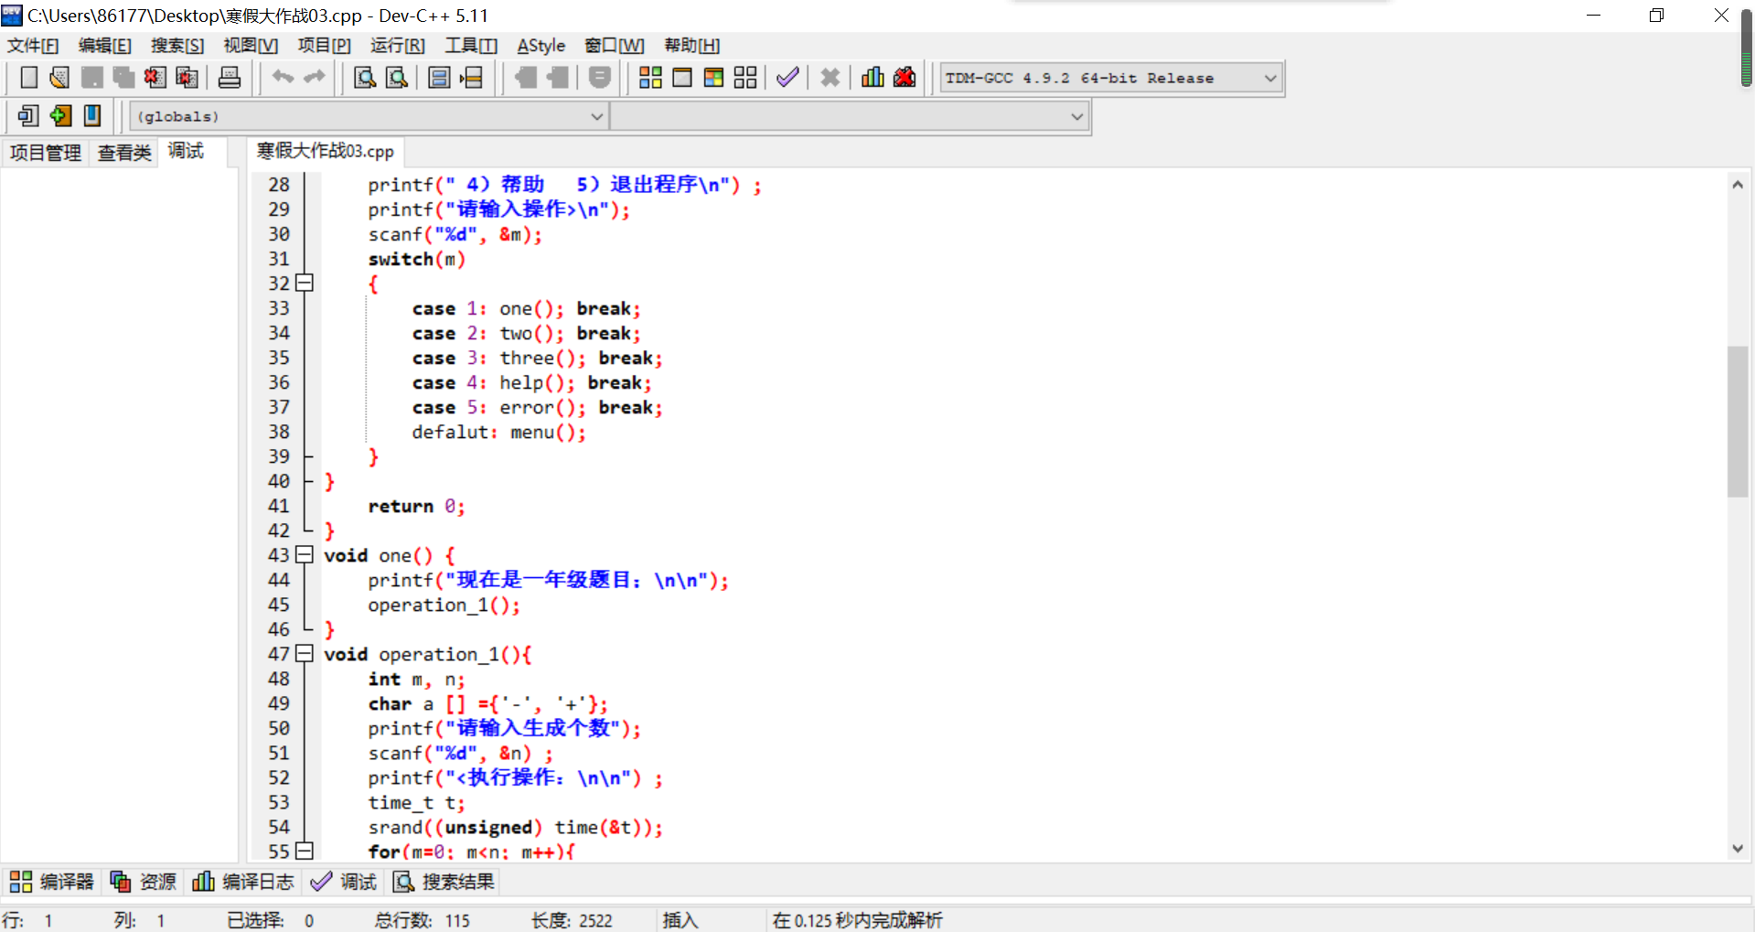
Task: Stop execution with the X icon
Action: [830, 78]
